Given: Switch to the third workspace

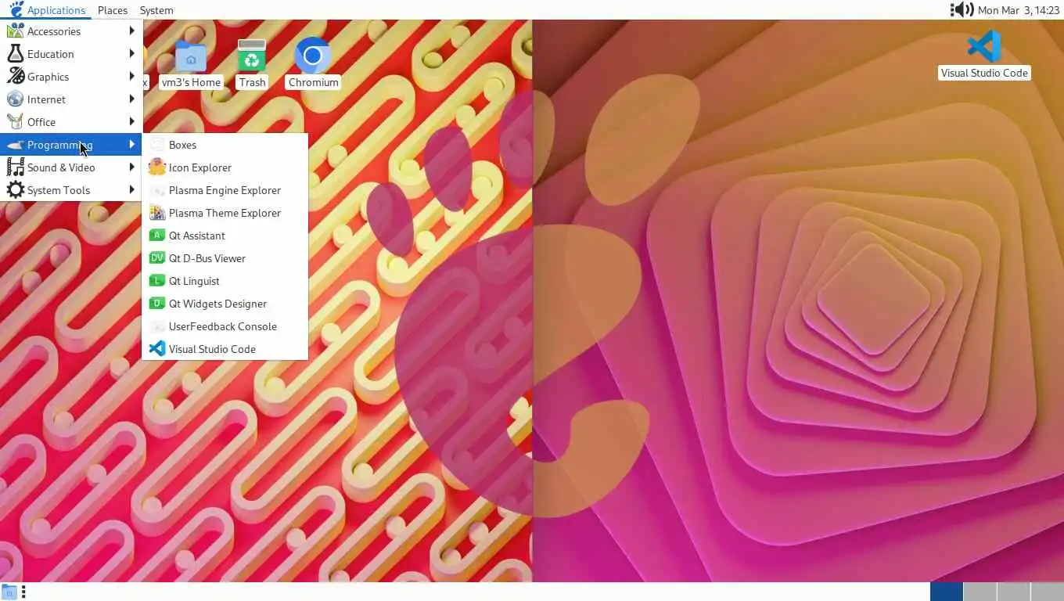Looking at the screenshot, I should tap(1014, 592).
